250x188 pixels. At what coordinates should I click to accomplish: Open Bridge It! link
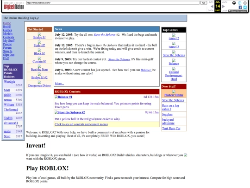click(x=39, y=38)
